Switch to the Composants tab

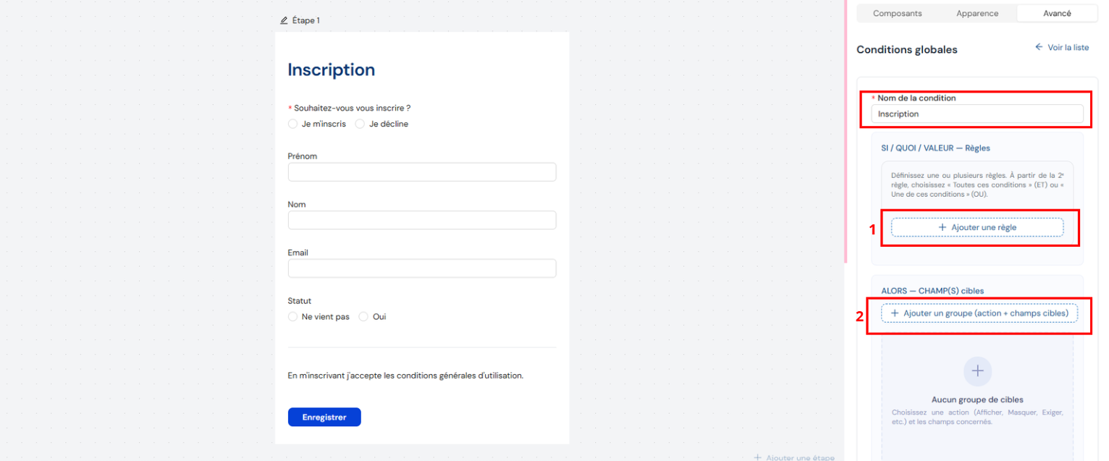pyautogui.click(x=897, y=13)
